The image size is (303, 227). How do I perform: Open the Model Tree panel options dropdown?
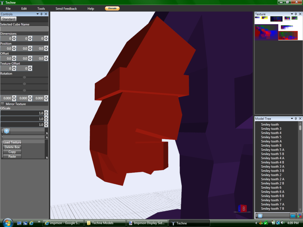292,119
